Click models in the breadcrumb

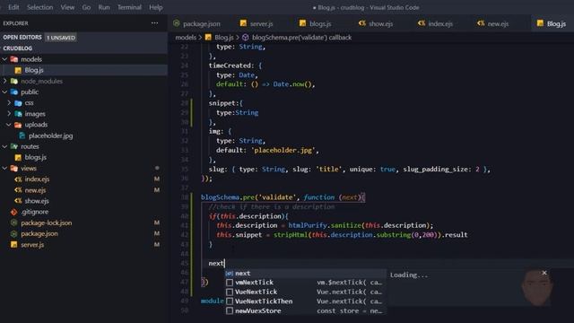[x=186, y=38]
